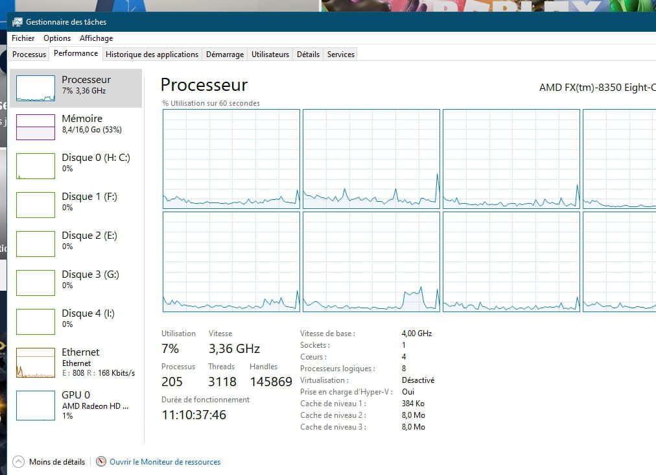Open the Options menu
The height and width of the screenshot is (475, 656).
[57, 38]
